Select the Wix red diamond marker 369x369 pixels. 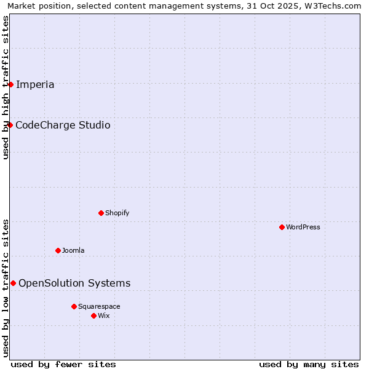(x=93, y=315)
